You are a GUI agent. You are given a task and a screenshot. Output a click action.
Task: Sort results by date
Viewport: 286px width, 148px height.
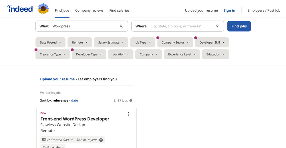tap(74, 100)
